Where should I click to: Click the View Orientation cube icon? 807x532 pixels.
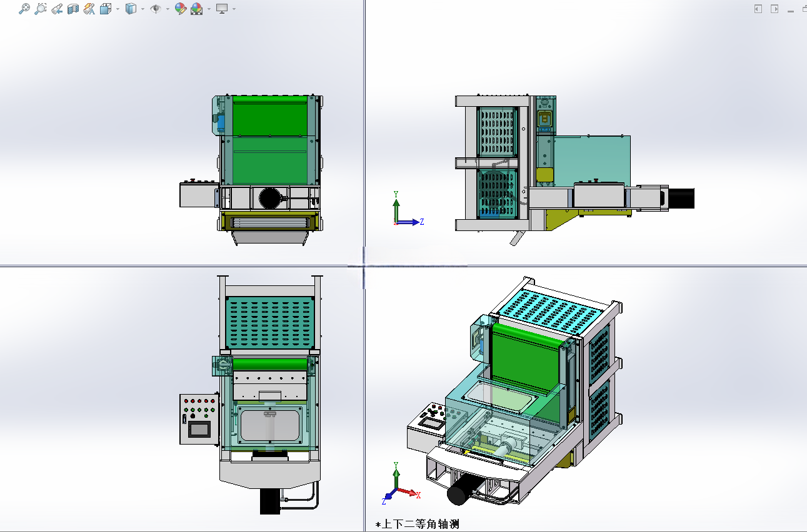[105, 9]
